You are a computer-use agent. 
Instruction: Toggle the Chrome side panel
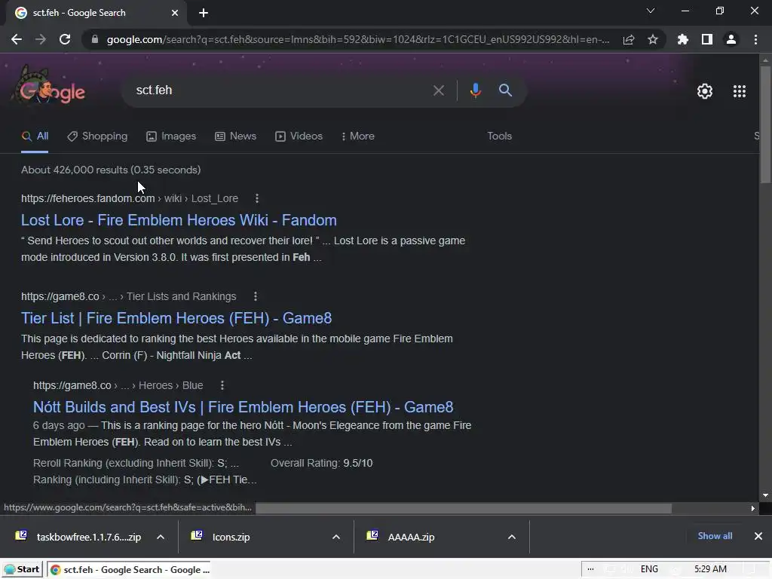tap(707, 39)
